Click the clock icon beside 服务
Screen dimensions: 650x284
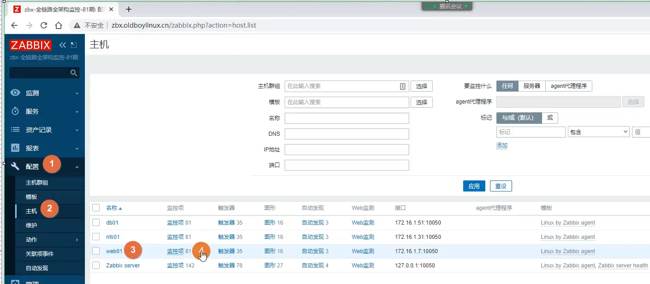(x=16, y=111)
